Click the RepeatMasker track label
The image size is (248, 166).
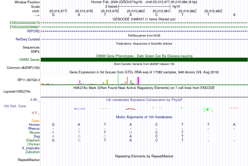pyautogui.click(x=29, y=160)
